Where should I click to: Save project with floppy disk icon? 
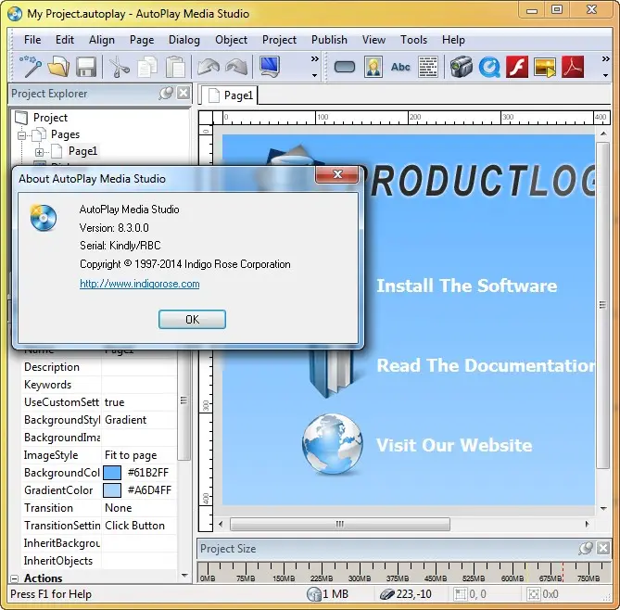[x=86, y=67]
